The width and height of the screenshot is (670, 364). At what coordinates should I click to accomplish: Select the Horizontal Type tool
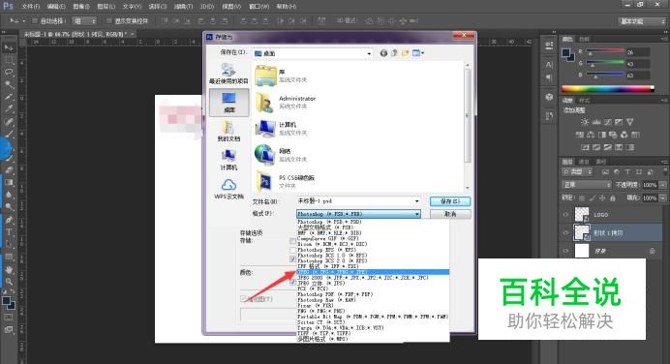(x=9, y=232)
